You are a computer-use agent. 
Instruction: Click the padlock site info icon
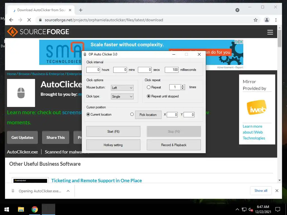[x=40, y=20]
